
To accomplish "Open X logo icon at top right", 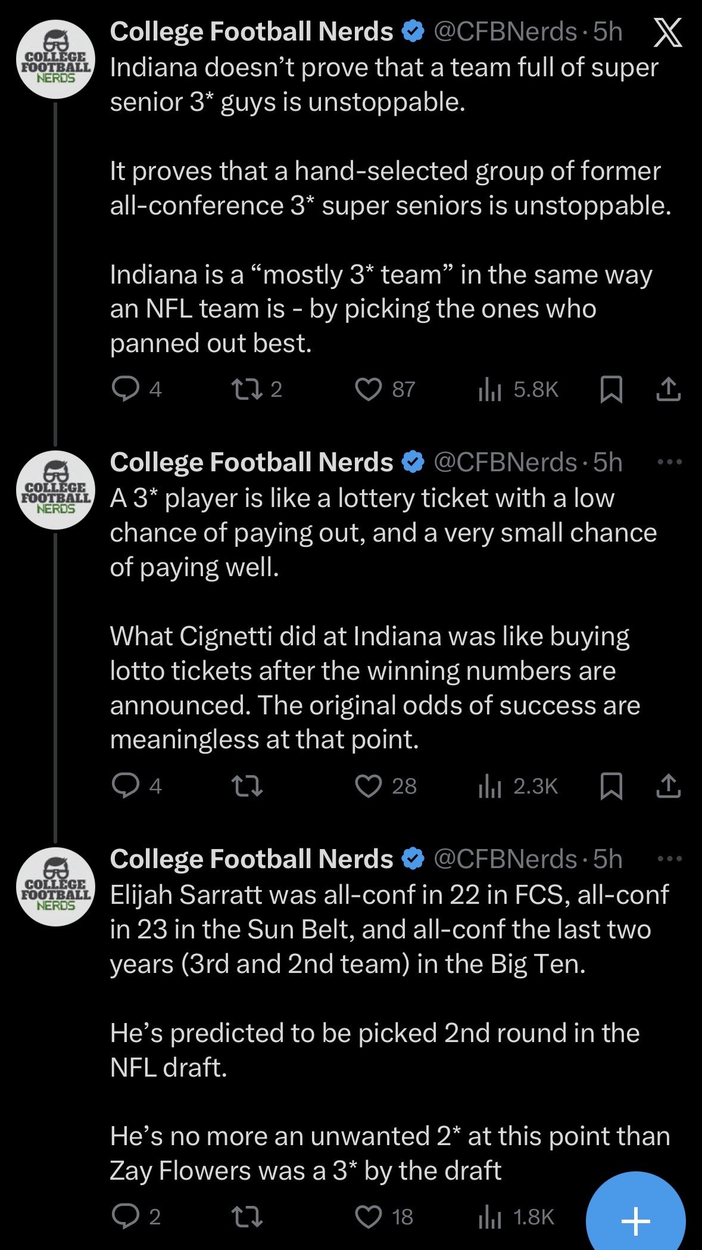I will coord(668,33).
